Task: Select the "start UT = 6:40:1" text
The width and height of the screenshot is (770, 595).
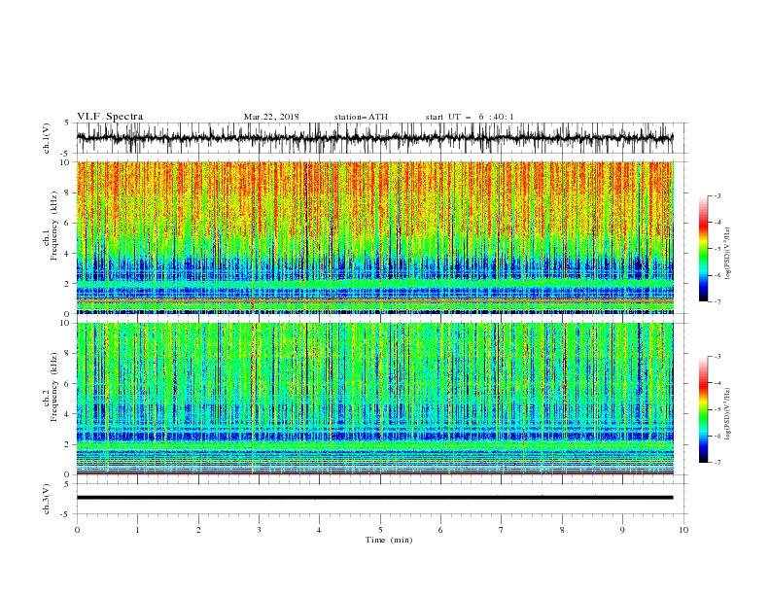Action: click(470, 117)
